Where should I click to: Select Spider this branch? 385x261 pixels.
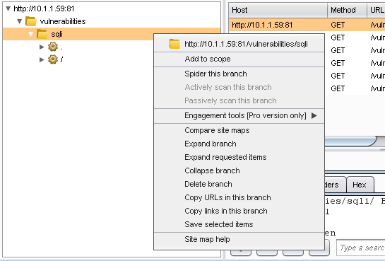(239, 74)
